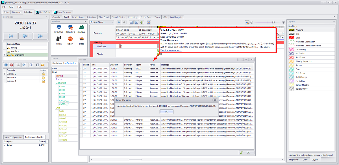Viewport: 339px width, 165px height.
Task: Switch to the View Configuration tab
Action: point(14,137)
